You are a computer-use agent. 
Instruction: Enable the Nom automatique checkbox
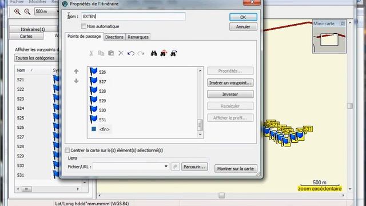[83, 26]
